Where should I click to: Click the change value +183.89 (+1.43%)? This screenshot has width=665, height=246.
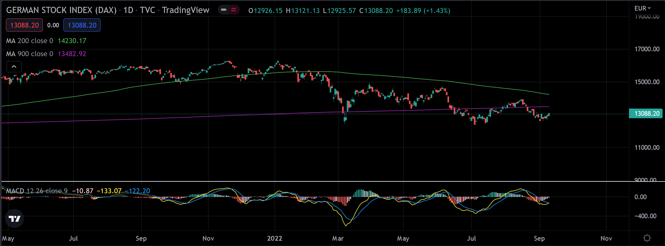[423, 11]
